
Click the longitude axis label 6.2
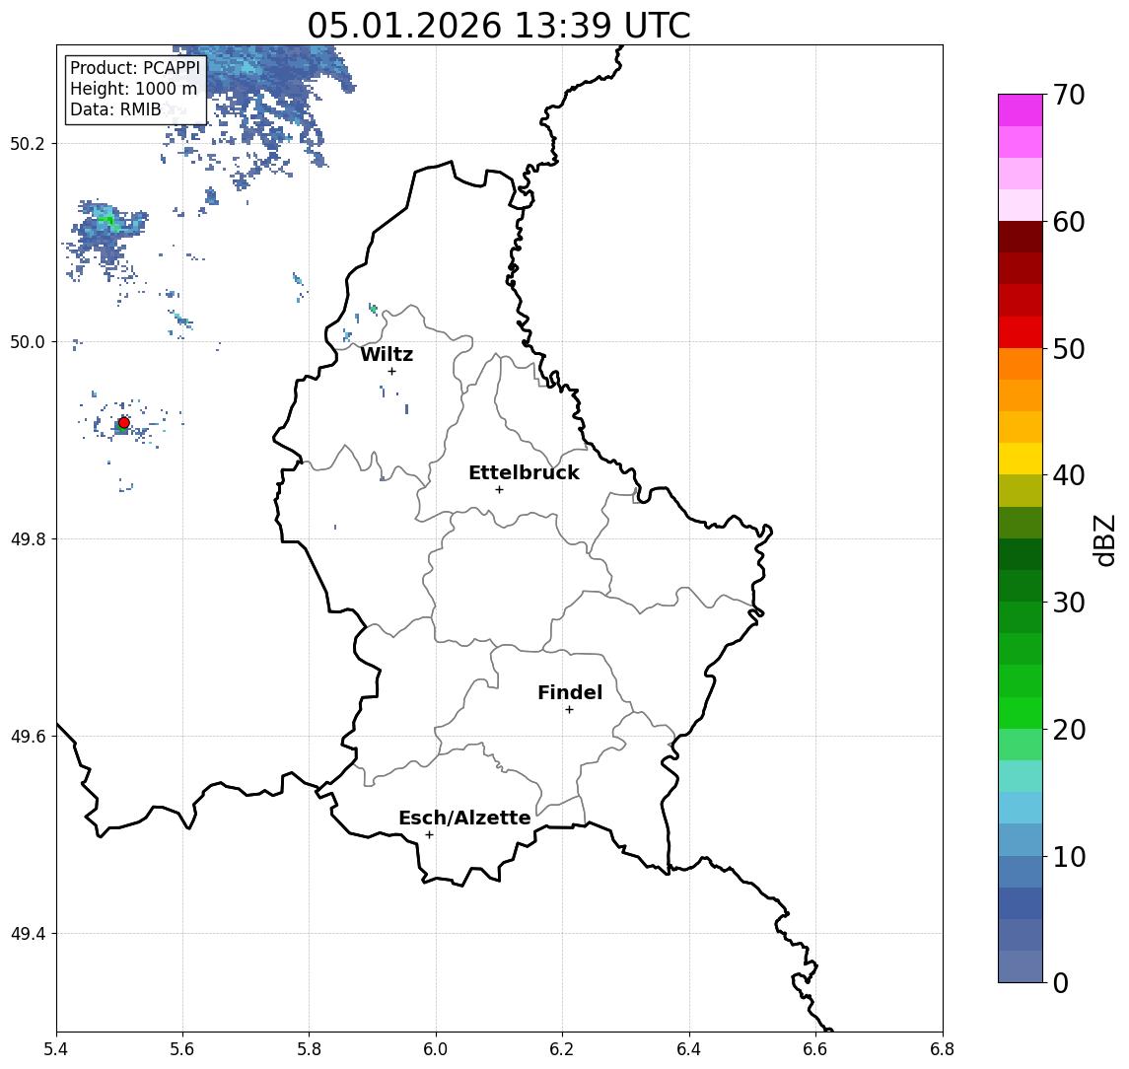(x=562, y=1049)
